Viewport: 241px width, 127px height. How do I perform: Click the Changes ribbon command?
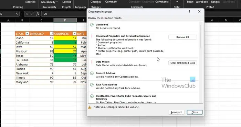point(96,2)
